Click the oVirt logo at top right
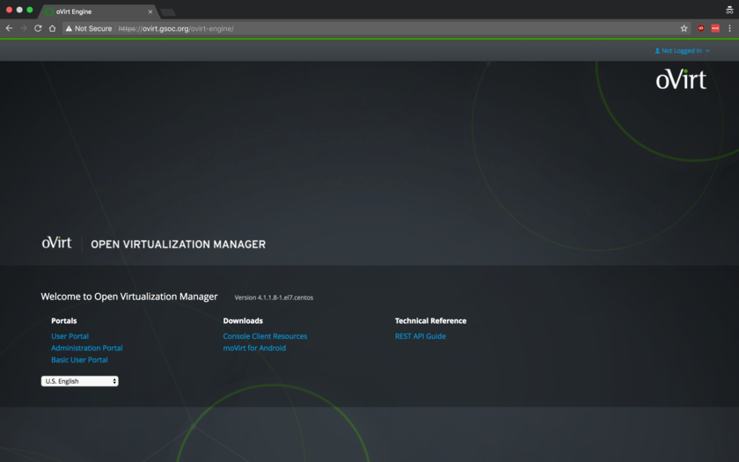Viewport: 739px width, 462px height. pos(681,78)
